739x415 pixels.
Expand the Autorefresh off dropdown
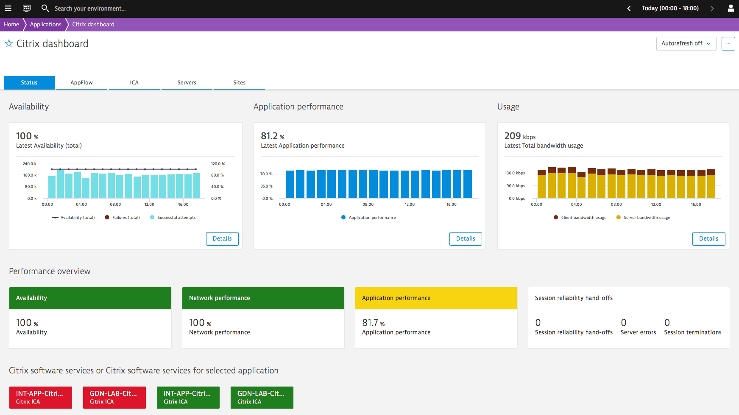point(686,44)
